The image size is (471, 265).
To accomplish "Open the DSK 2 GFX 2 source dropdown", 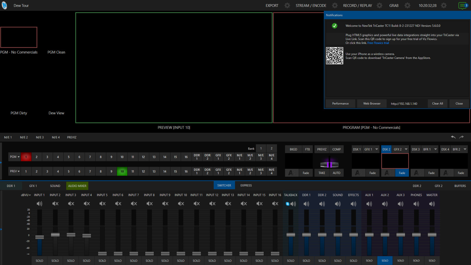I will pos(406,149).
